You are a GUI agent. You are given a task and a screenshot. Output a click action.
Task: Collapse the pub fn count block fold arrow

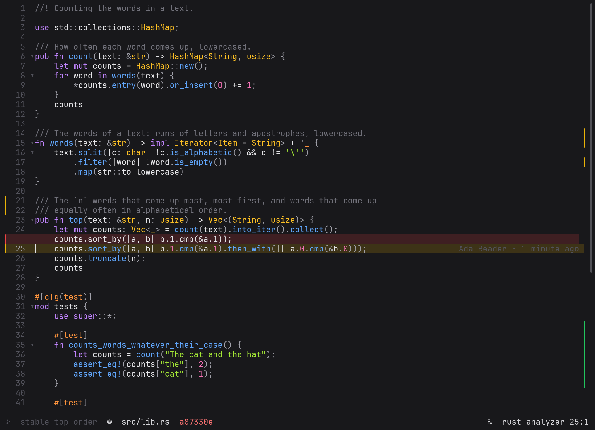click(32, 57)
